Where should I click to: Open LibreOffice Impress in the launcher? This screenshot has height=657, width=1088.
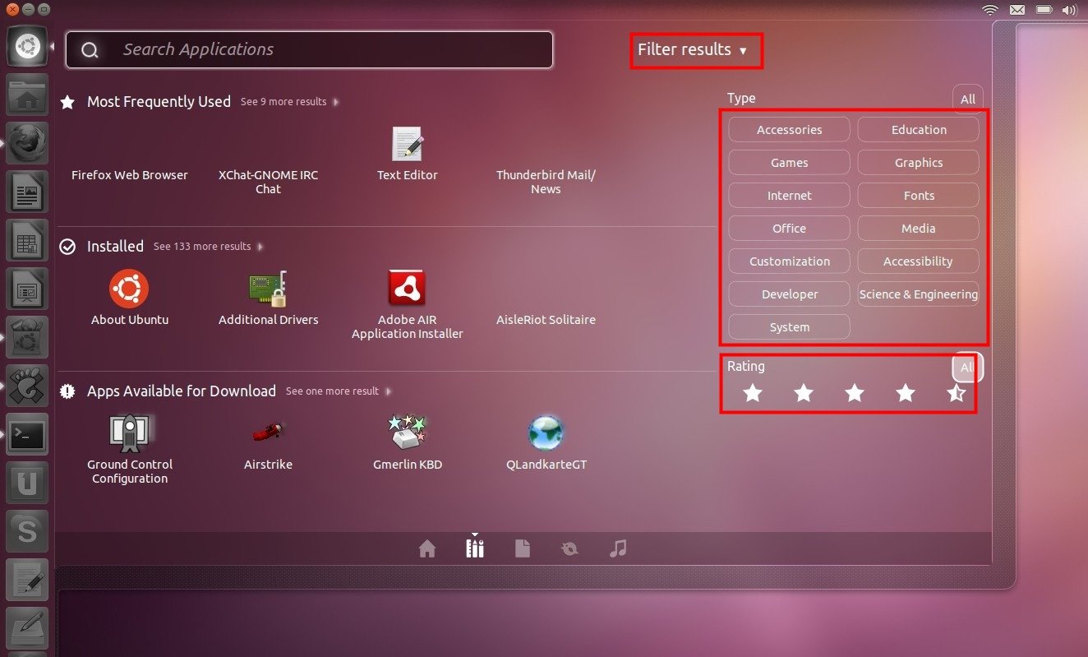(28, 289)
